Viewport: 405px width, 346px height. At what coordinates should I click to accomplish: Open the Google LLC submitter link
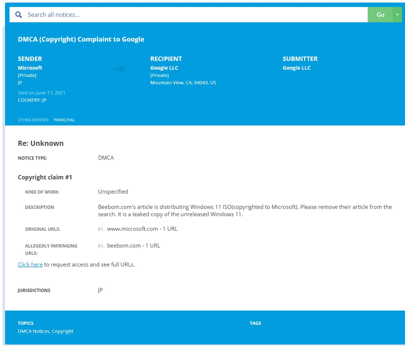pyautogui.click(x=296, y=68)
